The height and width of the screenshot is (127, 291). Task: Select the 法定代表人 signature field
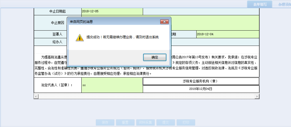tap(112, 85)
